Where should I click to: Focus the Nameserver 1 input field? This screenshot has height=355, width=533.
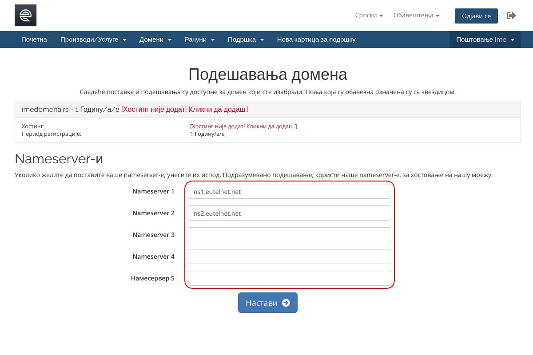tap(290, 191)
